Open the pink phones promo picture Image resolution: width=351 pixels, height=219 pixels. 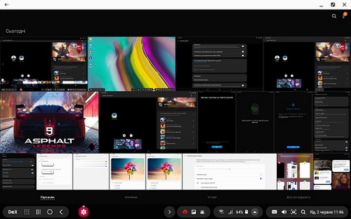[295, 171]
